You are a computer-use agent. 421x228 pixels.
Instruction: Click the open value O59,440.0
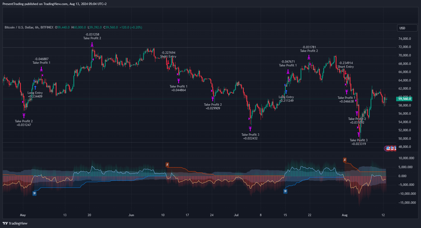[x=62, y=27]
